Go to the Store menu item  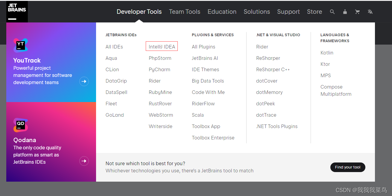[x=314, y=12]
